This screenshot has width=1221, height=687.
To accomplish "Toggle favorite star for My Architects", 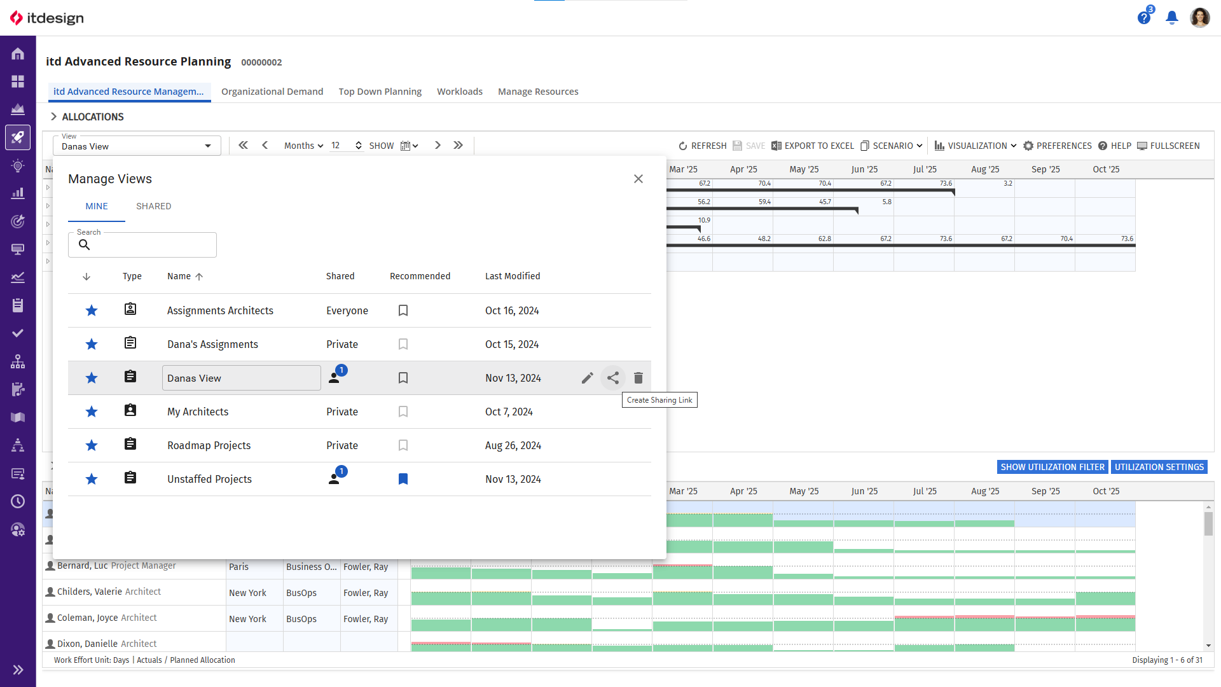I will (x=92, y=412).
